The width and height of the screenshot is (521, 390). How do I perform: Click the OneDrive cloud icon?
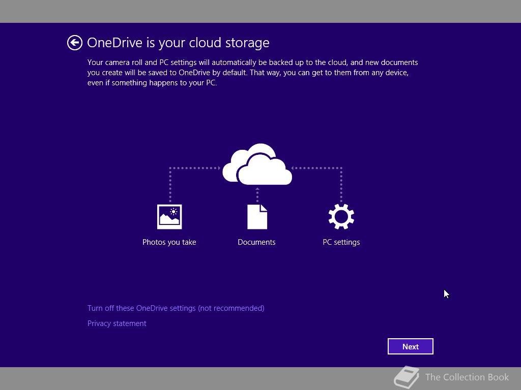coord(257,164)
